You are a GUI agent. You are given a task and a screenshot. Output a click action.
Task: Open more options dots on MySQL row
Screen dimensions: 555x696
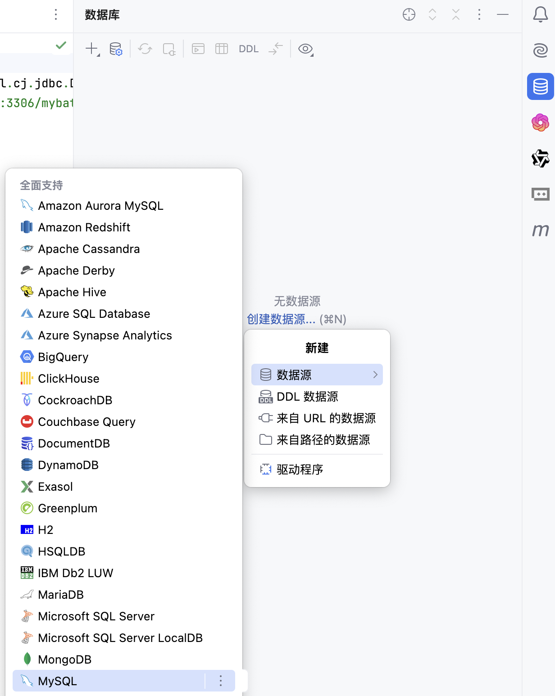pos(221,681)
